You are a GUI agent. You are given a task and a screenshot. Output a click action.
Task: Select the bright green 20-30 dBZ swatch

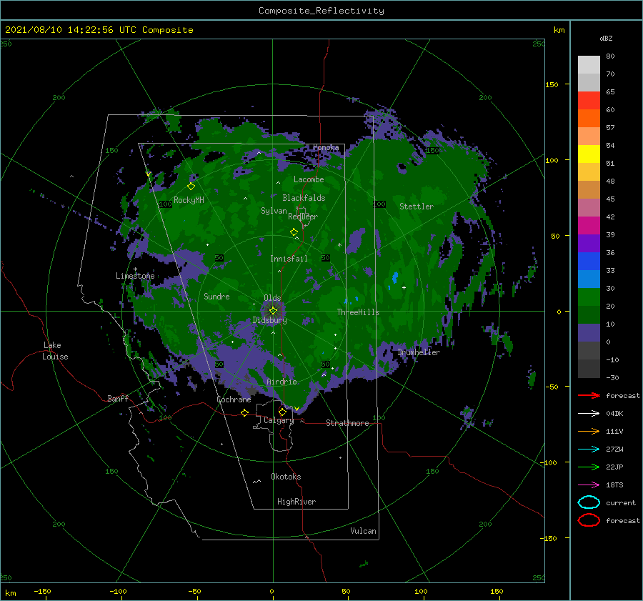[589, 297]
